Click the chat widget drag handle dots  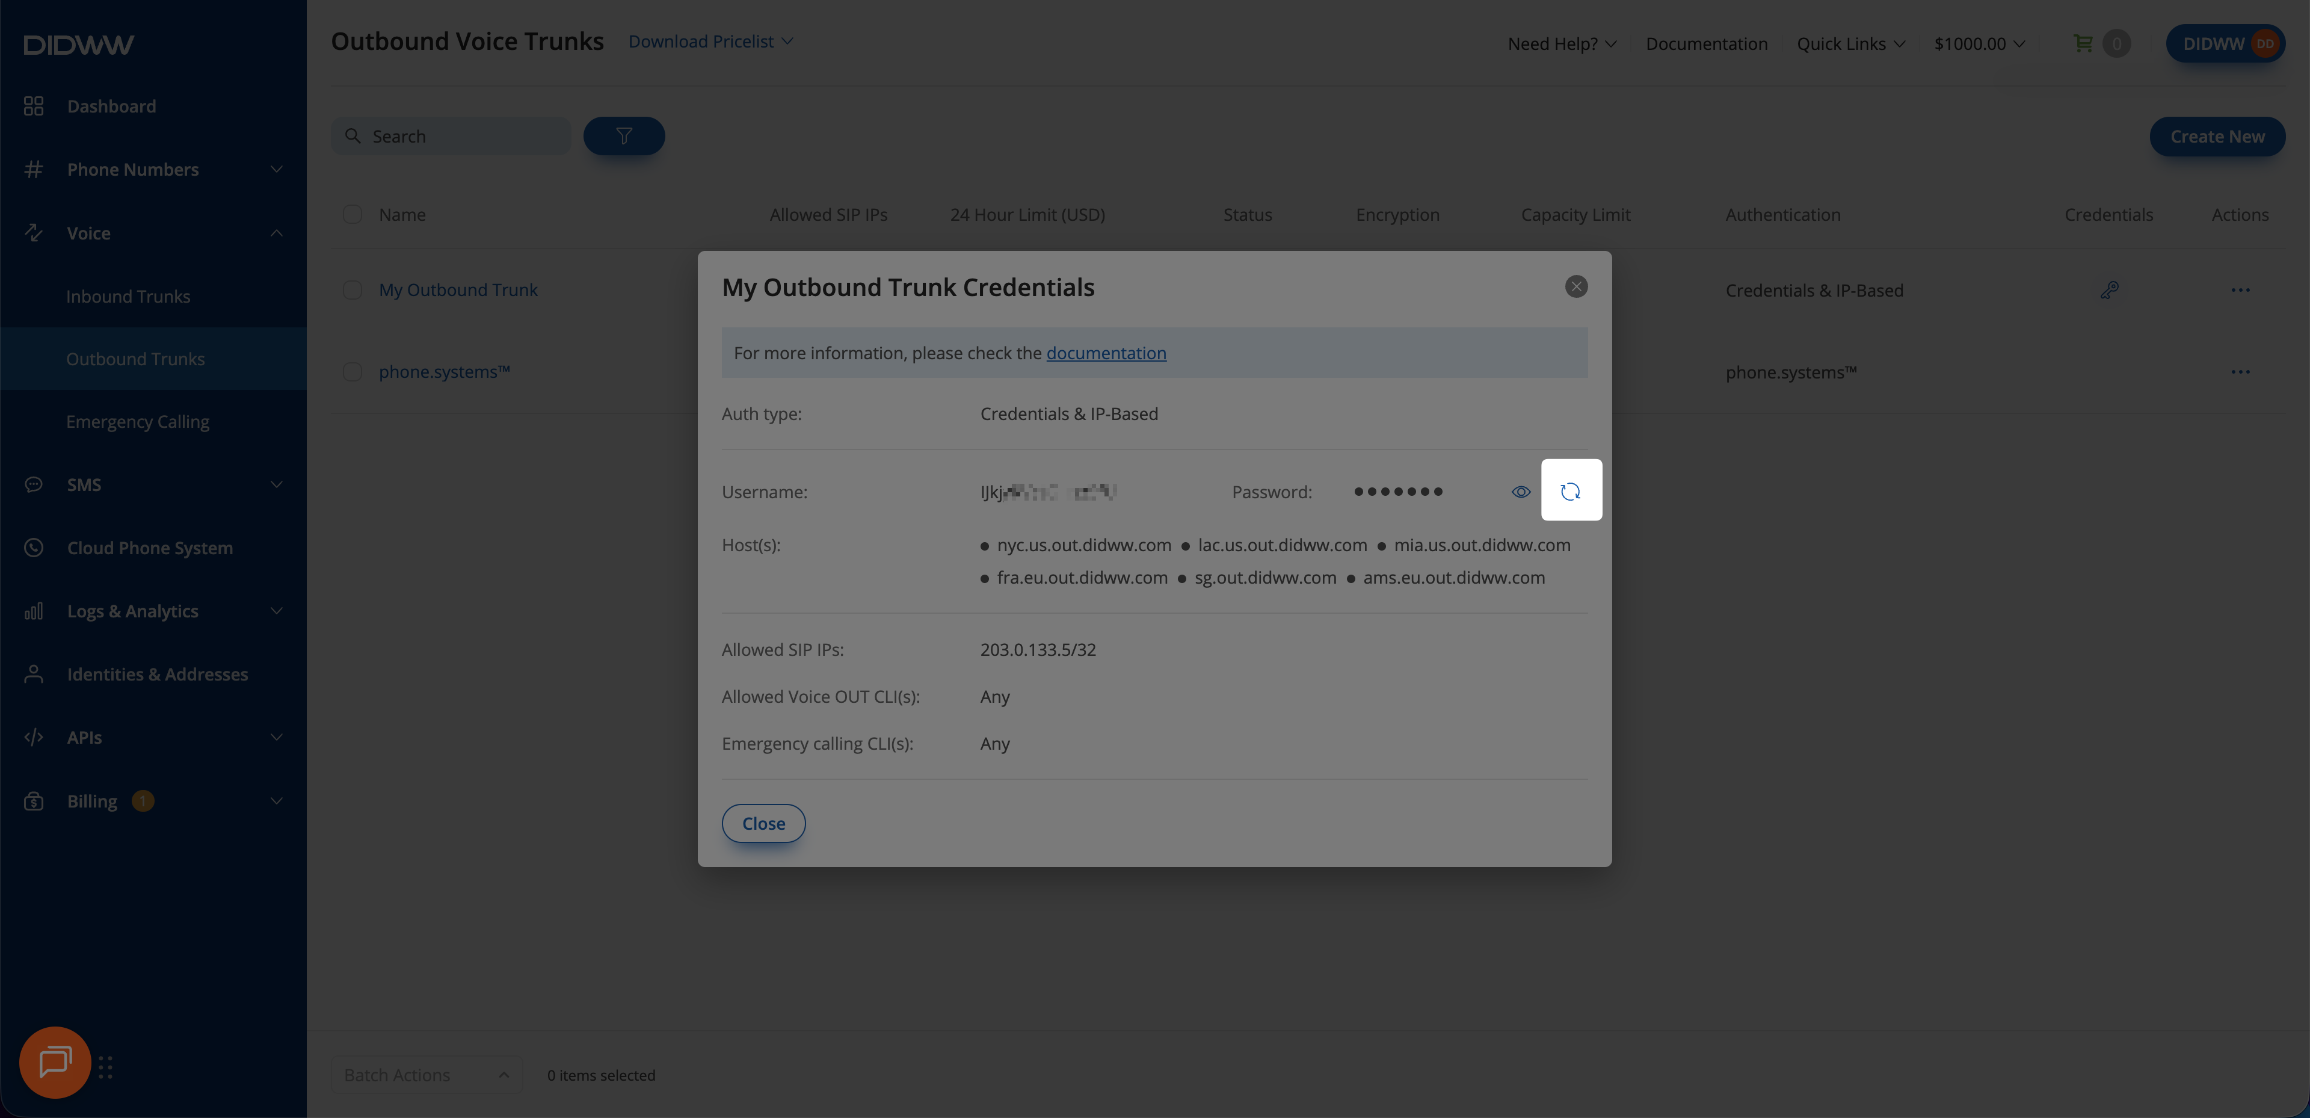click(105, 1067)
